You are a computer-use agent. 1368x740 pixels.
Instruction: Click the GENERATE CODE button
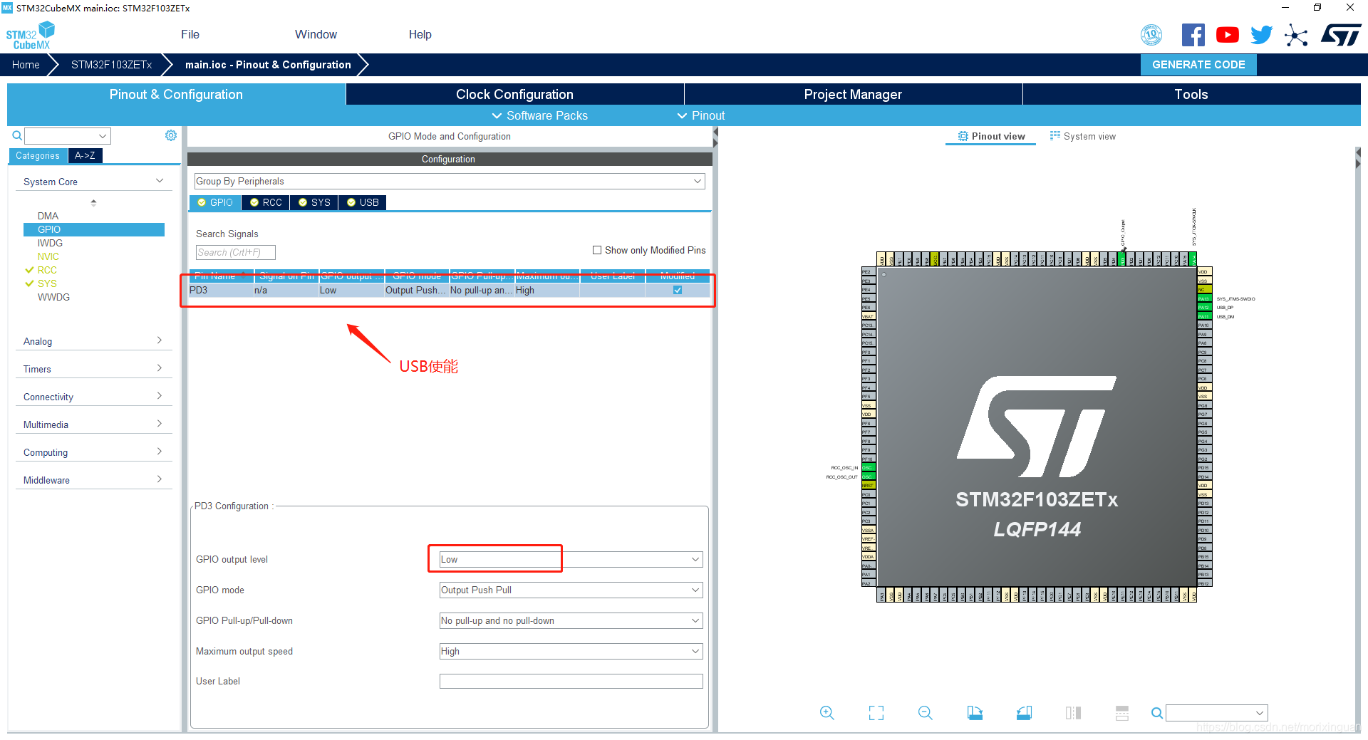(x=1198, y=64)
